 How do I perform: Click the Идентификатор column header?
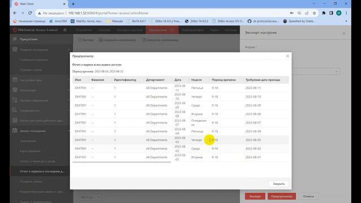125,80
